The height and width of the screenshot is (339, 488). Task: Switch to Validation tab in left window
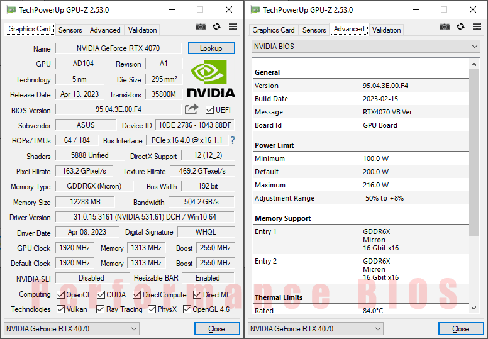142,30
